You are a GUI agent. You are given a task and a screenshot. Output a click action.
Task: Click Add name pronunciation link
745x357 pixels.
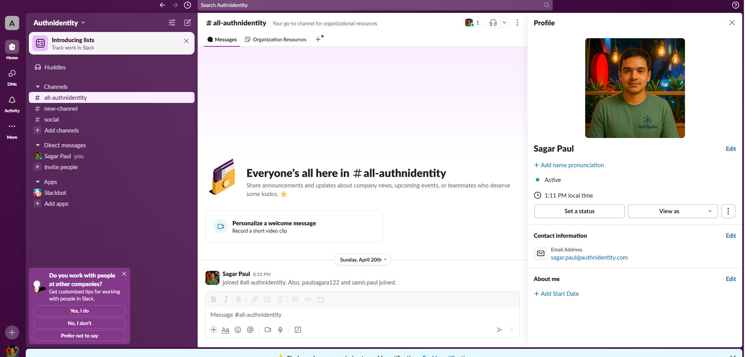coord(569,165)
